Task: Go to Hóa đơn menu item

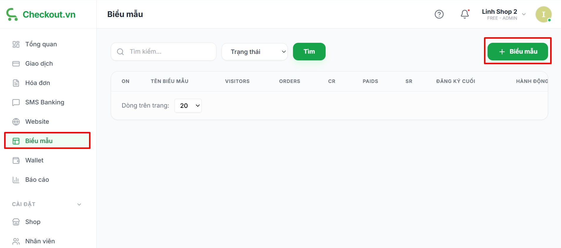Action: pos(38,83)
